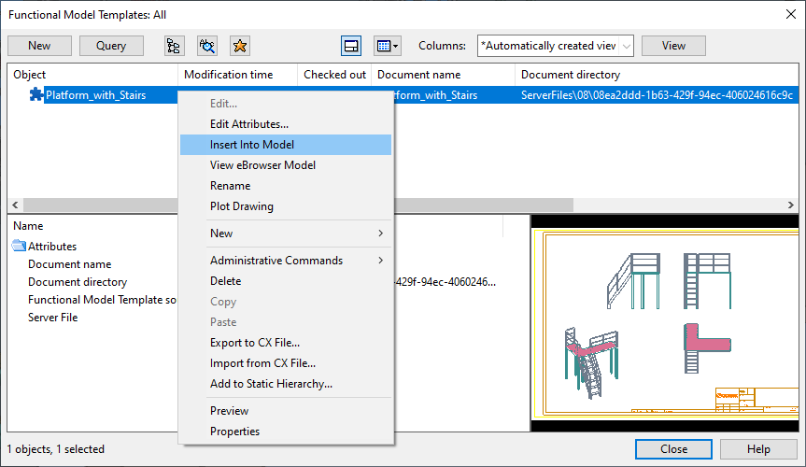Choose View eBrowser Model option
Image resolution: width=806 pixels, height=467 pixels.
(262, 165)
